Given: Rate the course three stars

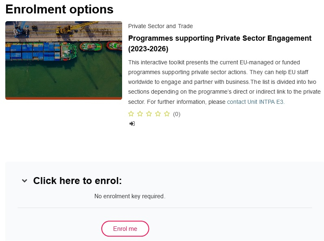Looking at the screenshot, I should pos(149,114).
